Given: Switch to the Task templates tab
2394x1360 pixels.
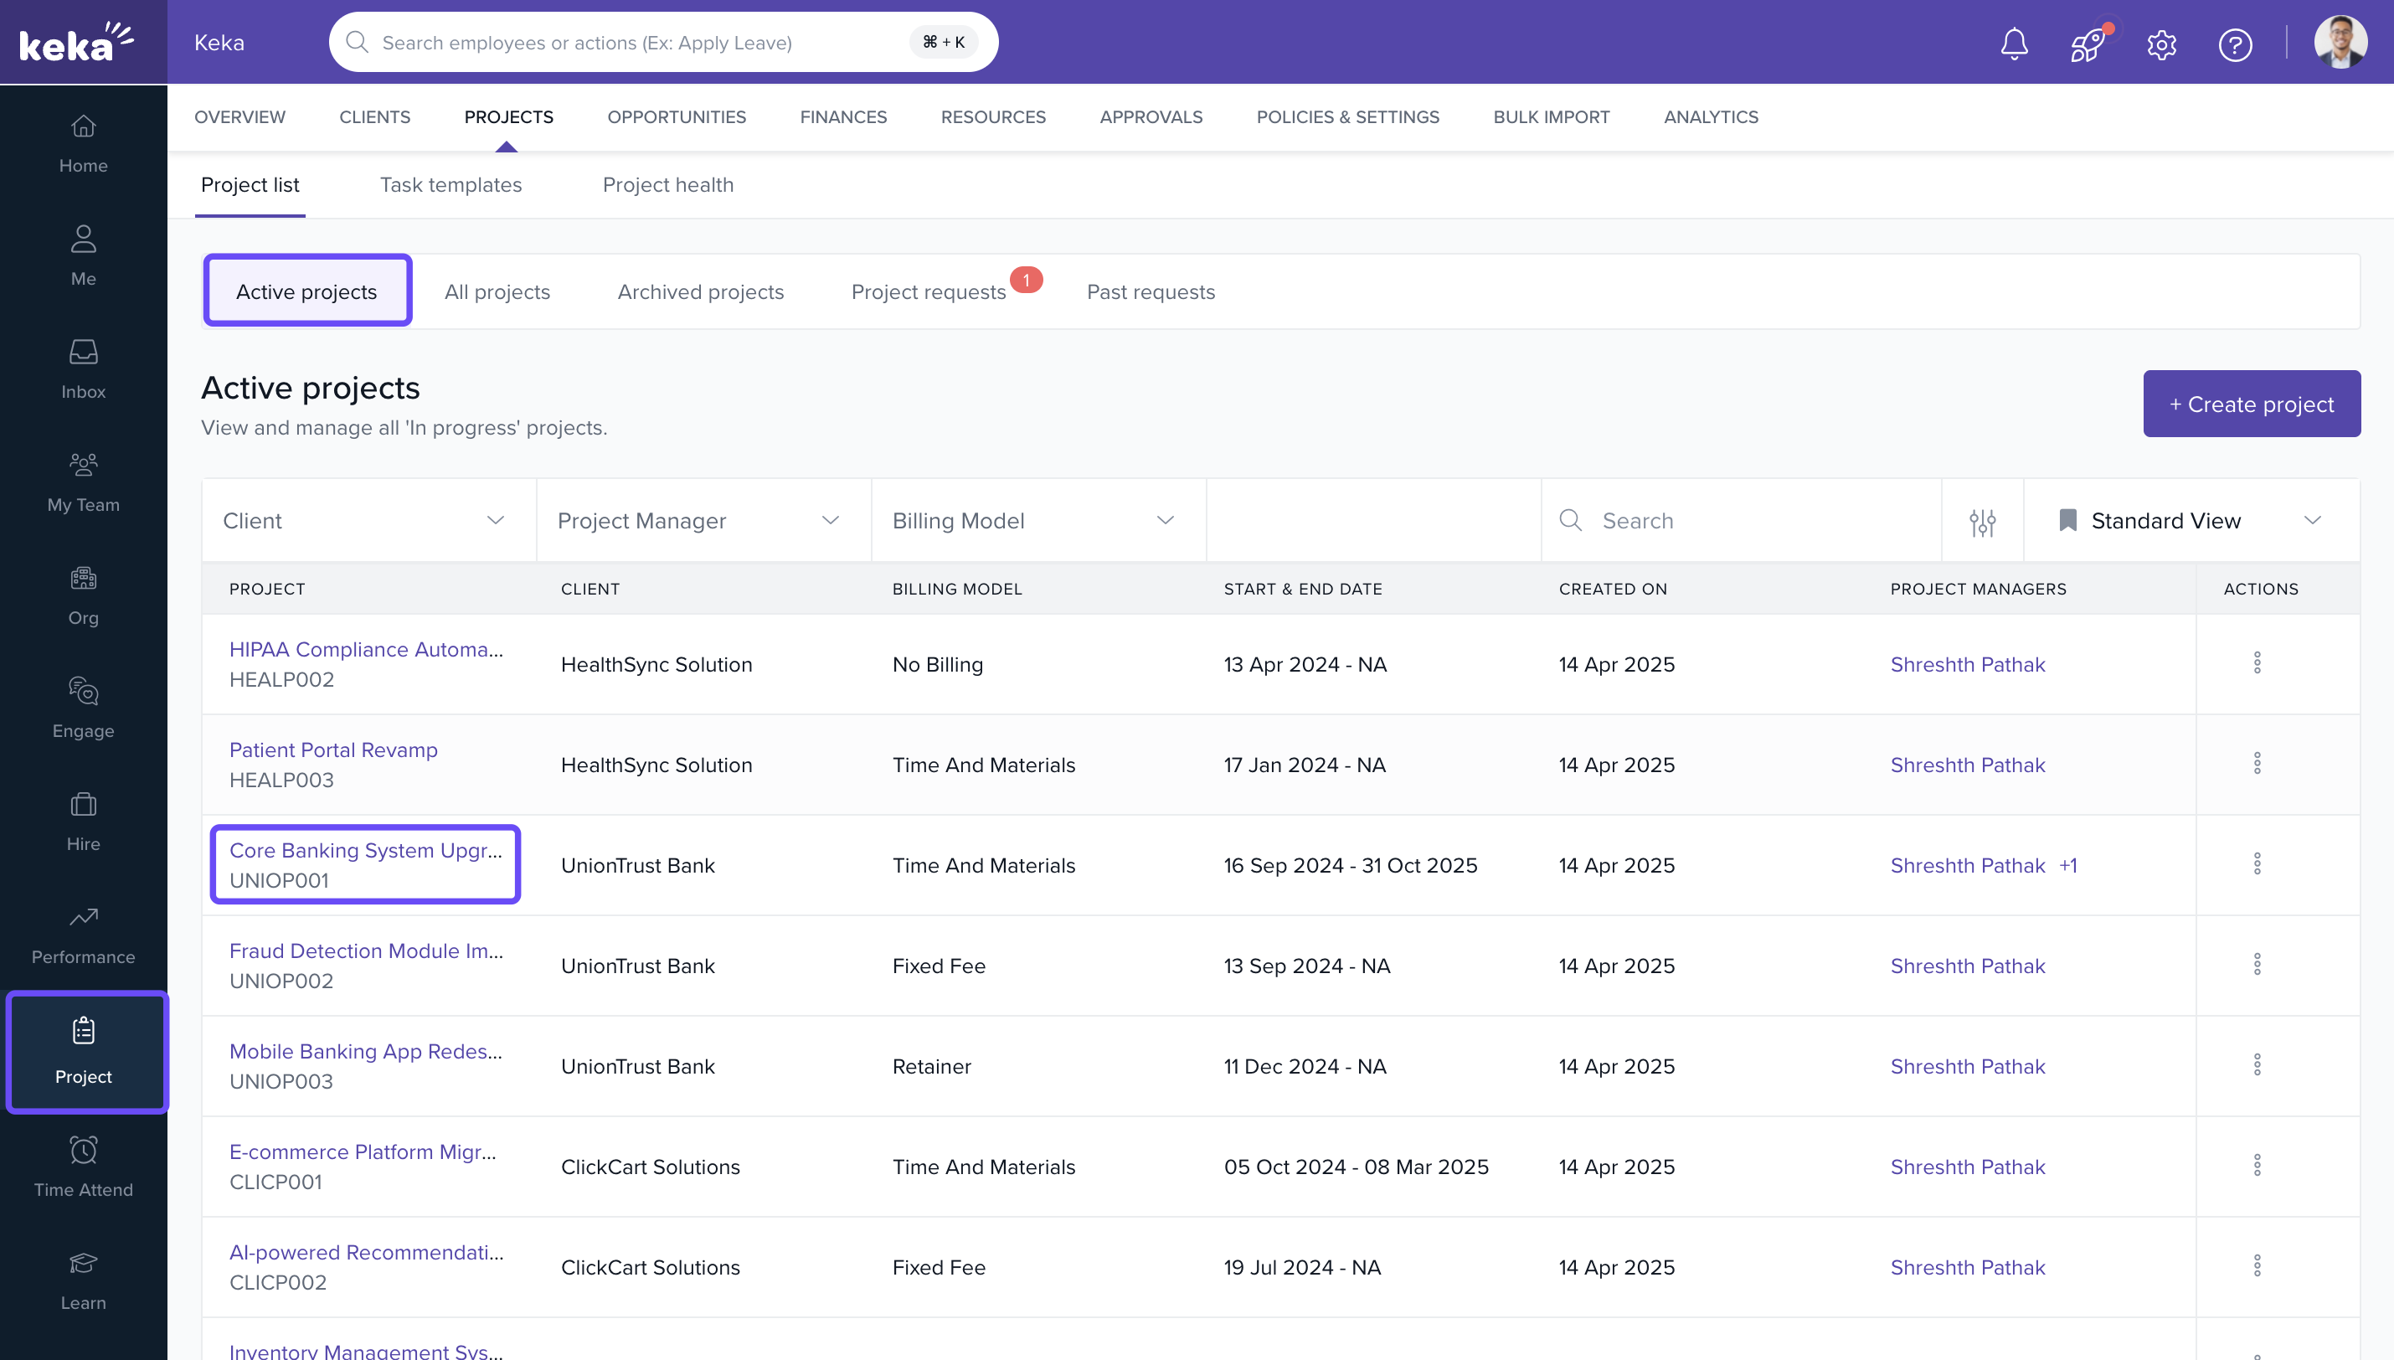Looking at the screenshot, I should pyautogui.click(x=451, y=185).
